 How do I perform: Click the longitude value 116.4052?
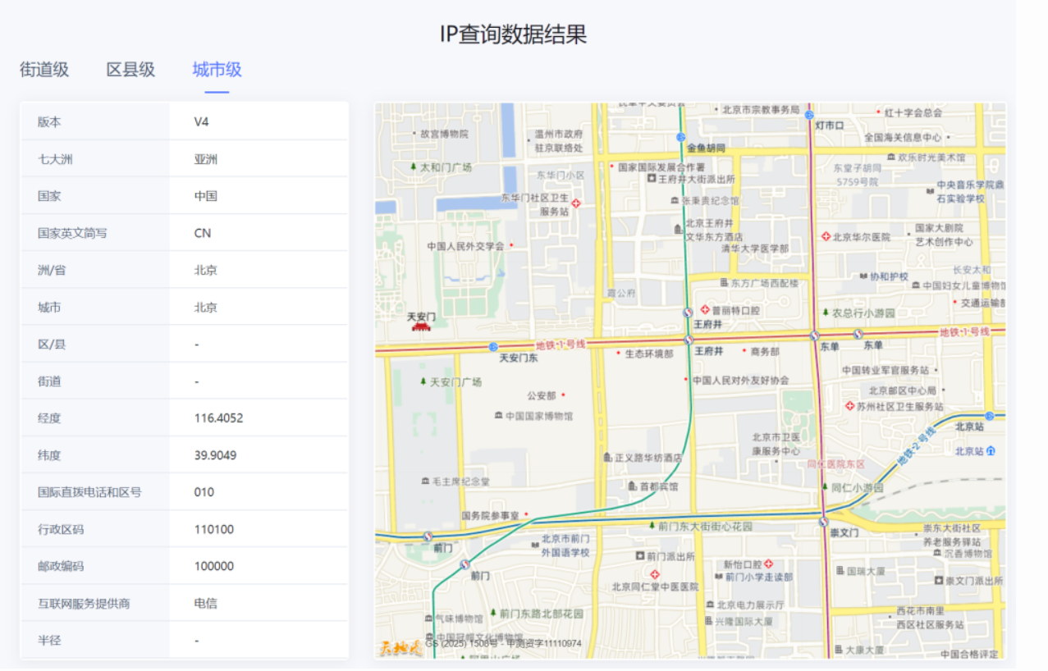(218, 418)
